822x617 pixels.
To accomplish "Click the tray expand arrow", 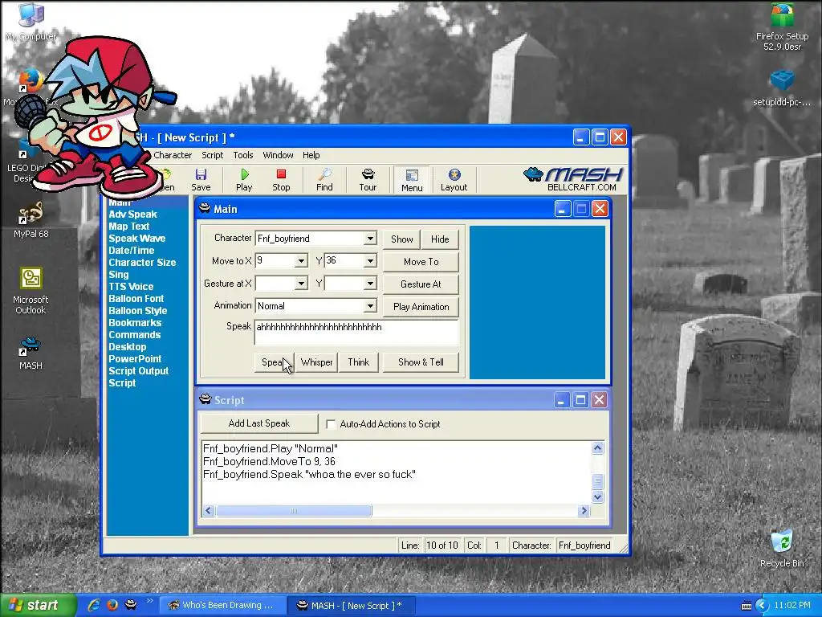I will coord(762,606).
